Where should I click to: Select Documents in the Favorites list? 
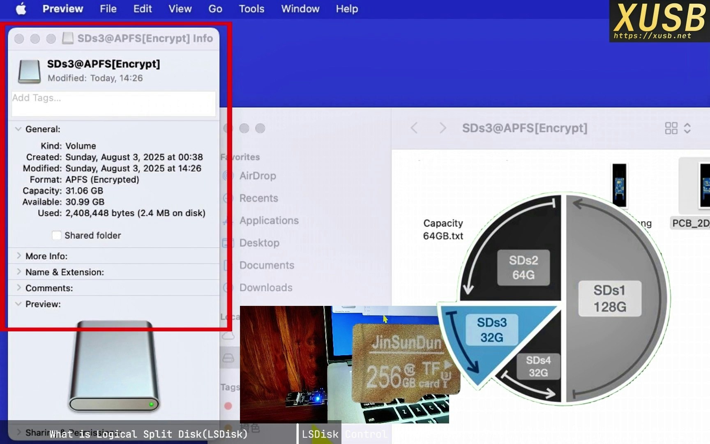tap(267, 265)
